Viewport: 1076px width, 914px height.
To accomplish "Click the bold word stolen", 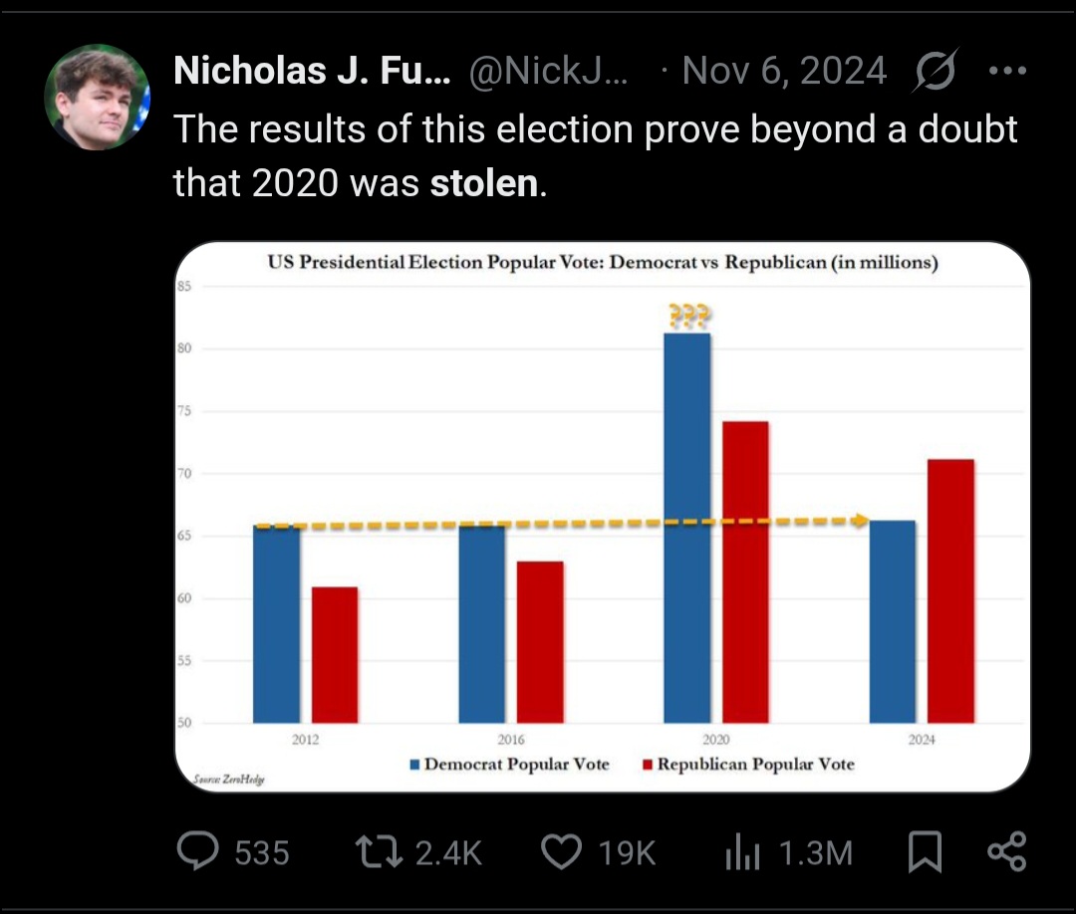I will pos(484,183).
